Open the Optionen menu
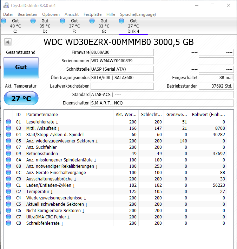Viewport: 237px width, 249px height. tap(51, 14)
